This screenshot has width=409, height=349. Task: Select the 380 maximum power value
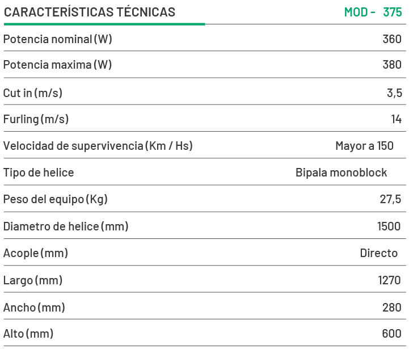pos(392,65)
